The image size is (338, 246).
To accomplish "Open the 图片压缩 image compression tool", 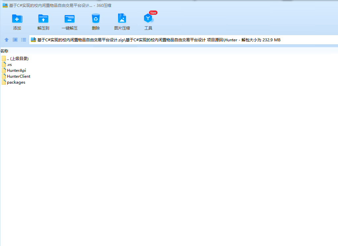I will pyautogui.click(x=122, y=18).
